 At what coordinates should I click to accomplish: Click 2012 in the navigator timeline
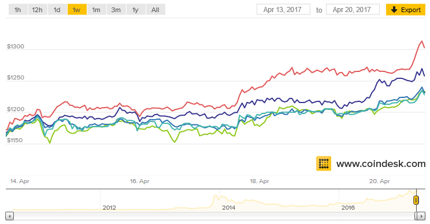pos(109,208)
